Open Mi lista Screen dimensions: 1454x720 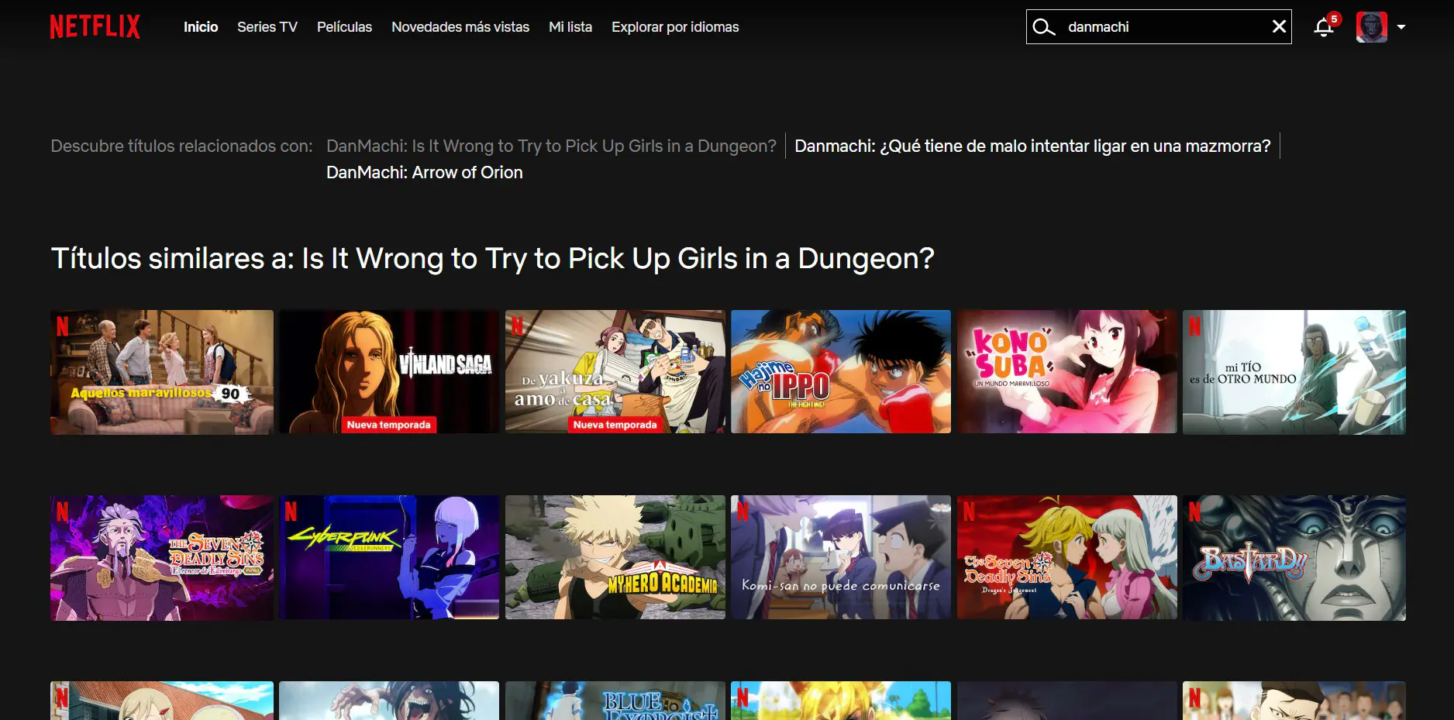pyautogui.click(x=570, y=27)
